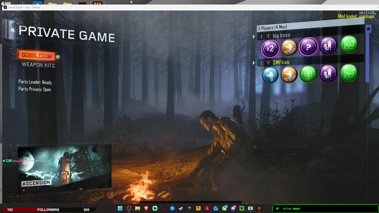This screenshot has height=213, width=379.
Task: Open the Weapon Kits menu
Action: 38,65
